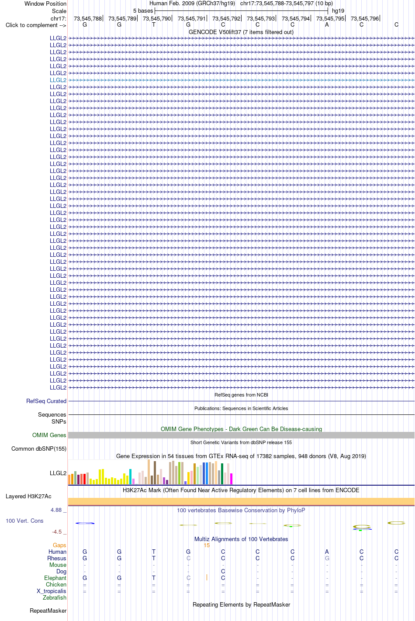415x621 pixels.
Task: Open the 100 vertebrates PhyloP conservation title
Action: pos(241,510)
